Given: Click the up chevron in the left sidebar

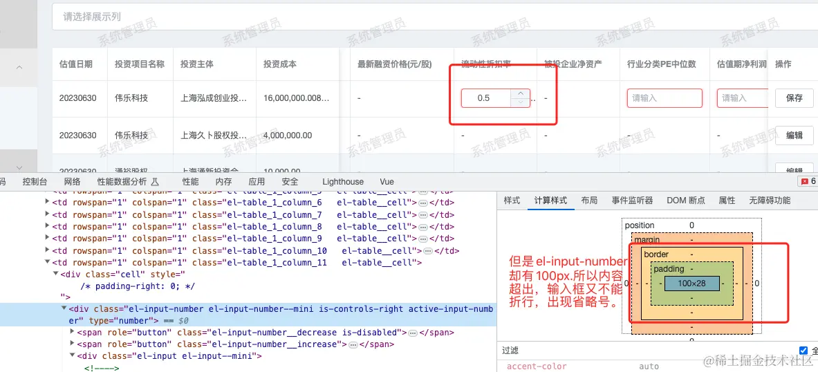Looking at the screenshot, I should click(19, 67).
